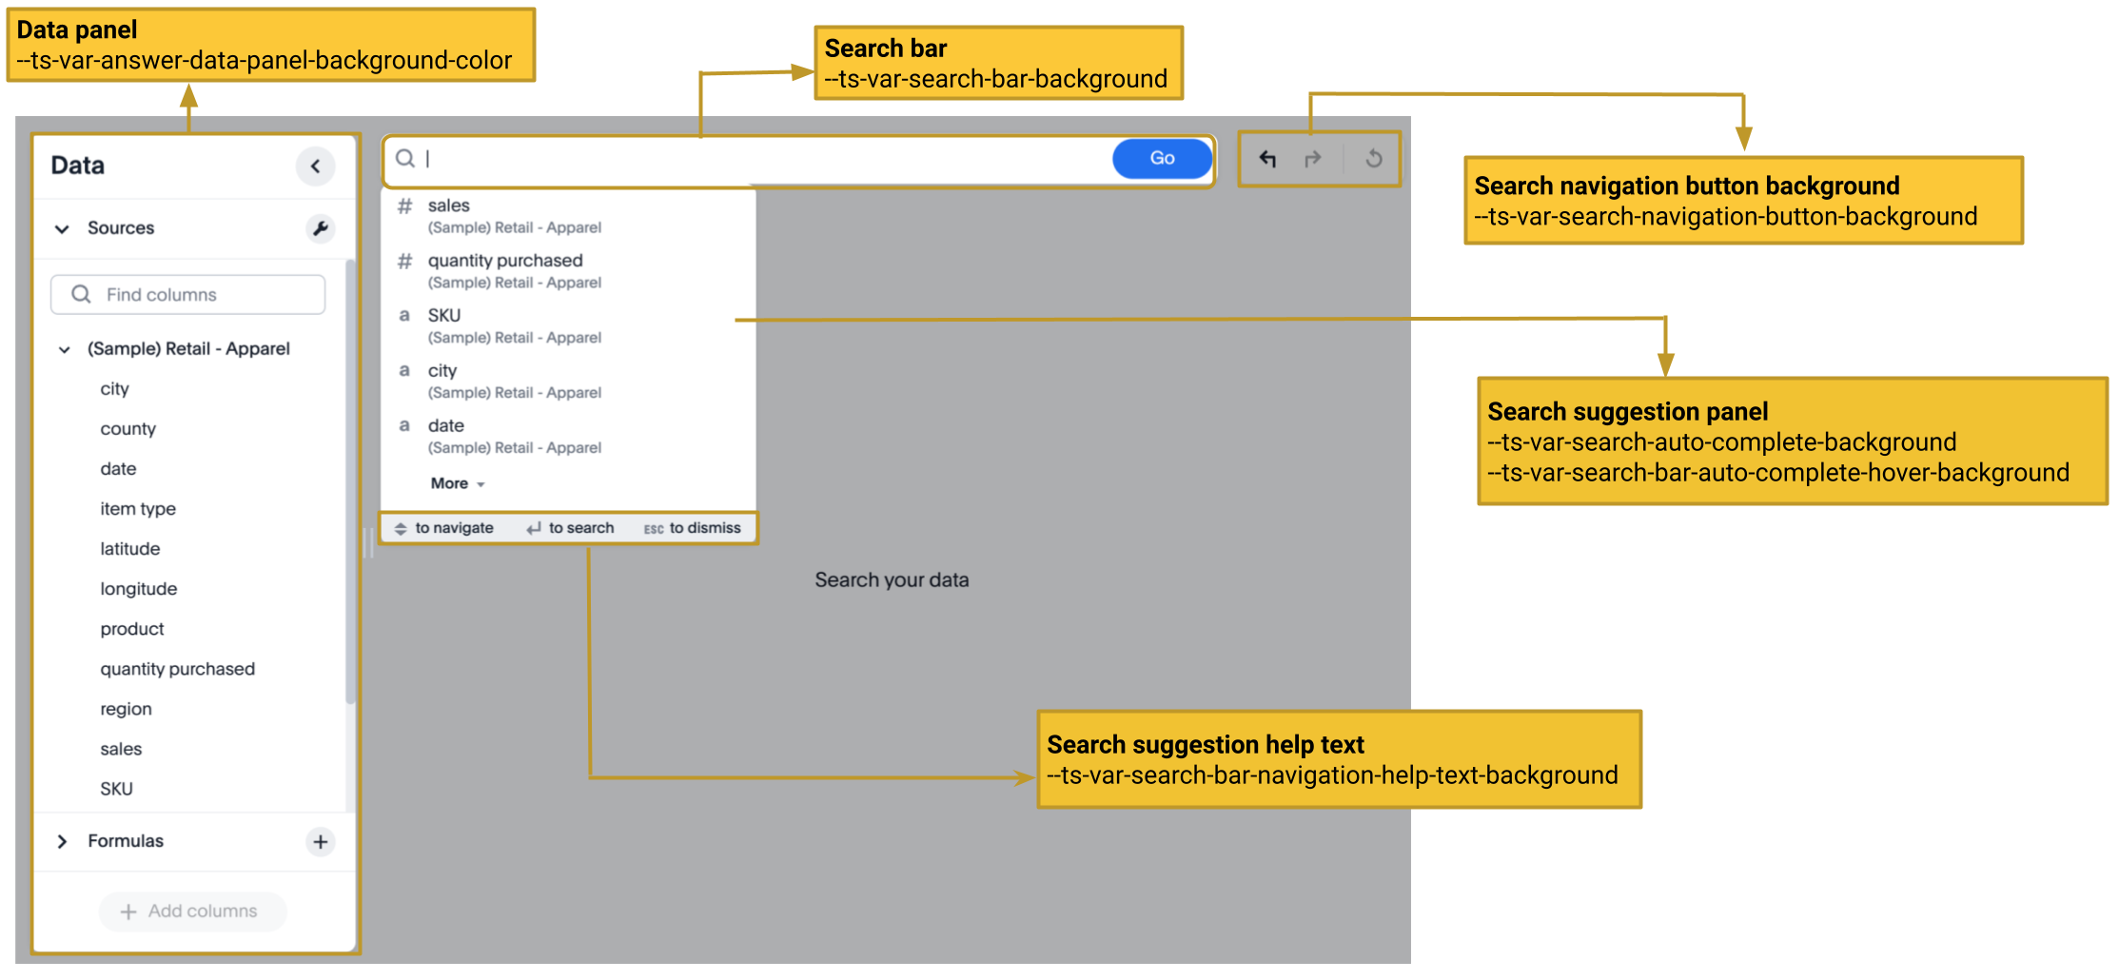Click the undo arrow above the search bar

pos(1268,159)
